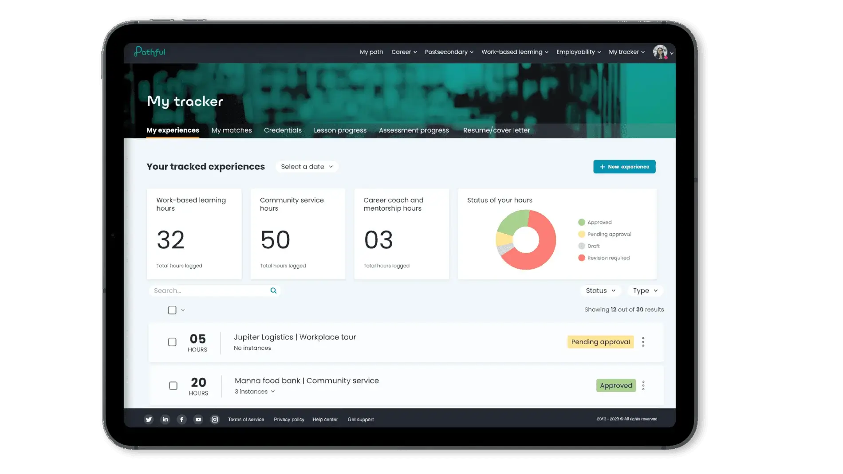Open the Career coach and mentorship hours card
This screenshot has width=843, height=474.
(402, 234)
